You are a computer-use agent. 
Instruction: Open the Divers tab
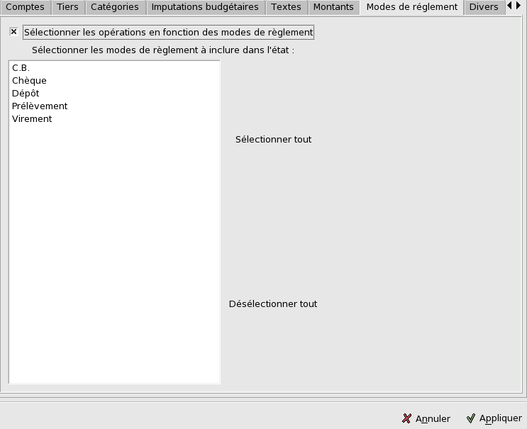pos(484,7)
